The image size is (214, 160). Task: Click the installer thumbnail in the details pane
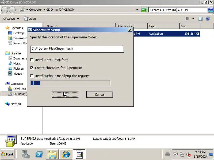click(x=11, y=141)
